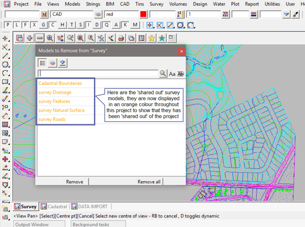The height and width of the screenshot is (227, 305).
Task: Click the yellow star icon in view toolbar
Action: tap(152, 38)
